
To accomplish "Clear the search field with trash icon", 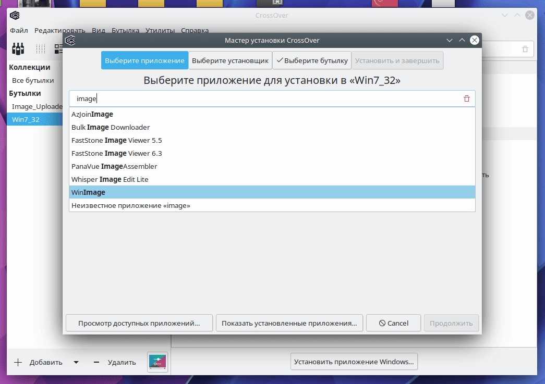I will tap(466, 98).
